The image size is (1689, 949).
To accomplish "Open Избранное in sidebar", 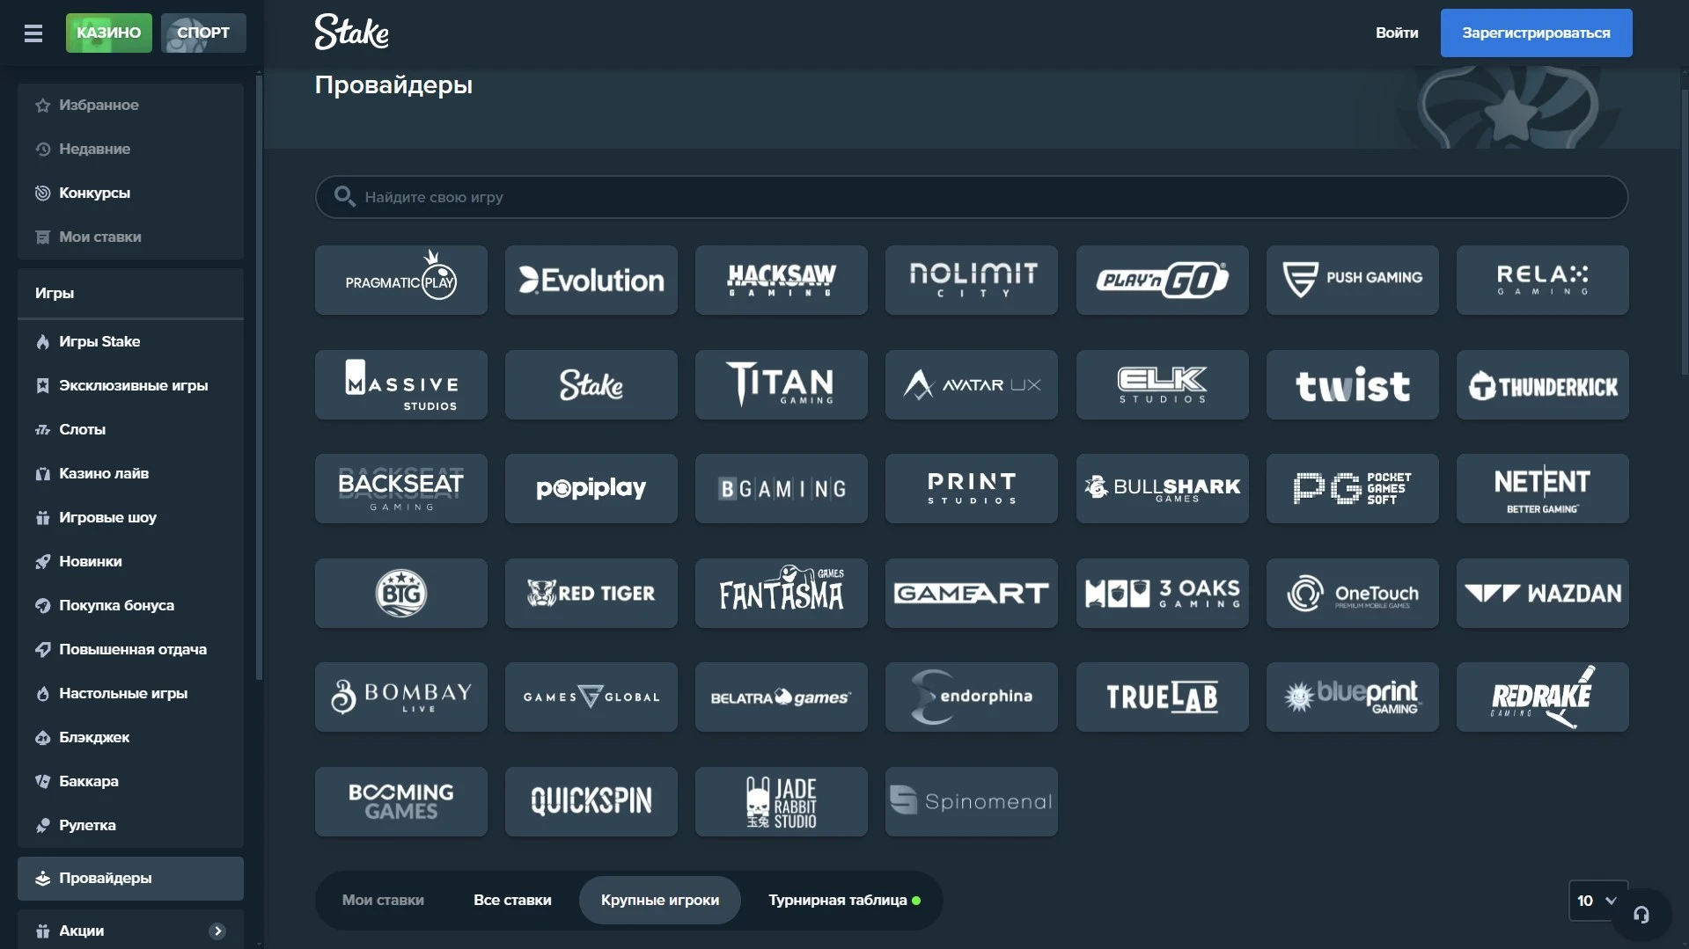I will point(130,105).
